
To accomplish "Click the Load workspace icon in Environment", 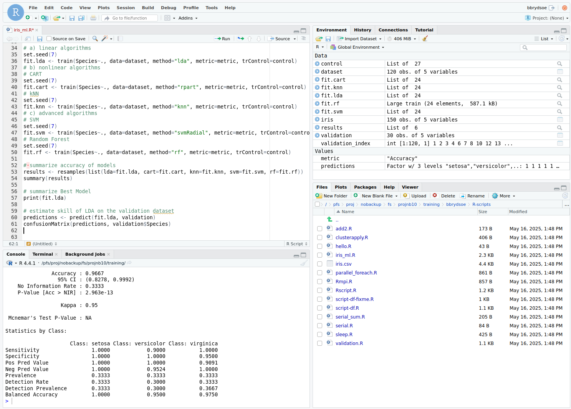I will [319, 39].
